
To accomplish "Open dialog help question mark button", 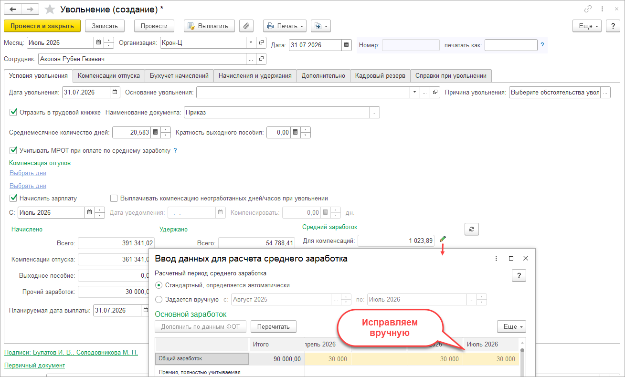I will click(x=519, y=275).
